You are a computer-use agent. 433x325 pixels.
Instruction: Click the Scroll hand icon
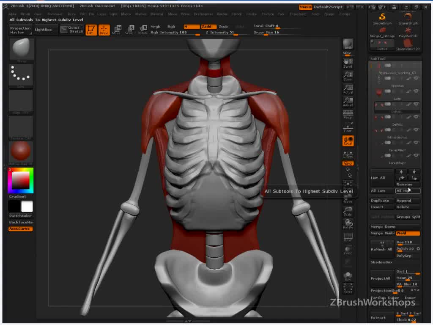[348, 63]
